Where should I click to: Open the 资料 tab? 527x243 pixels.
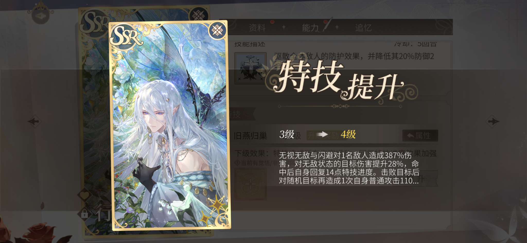(257, 28)
